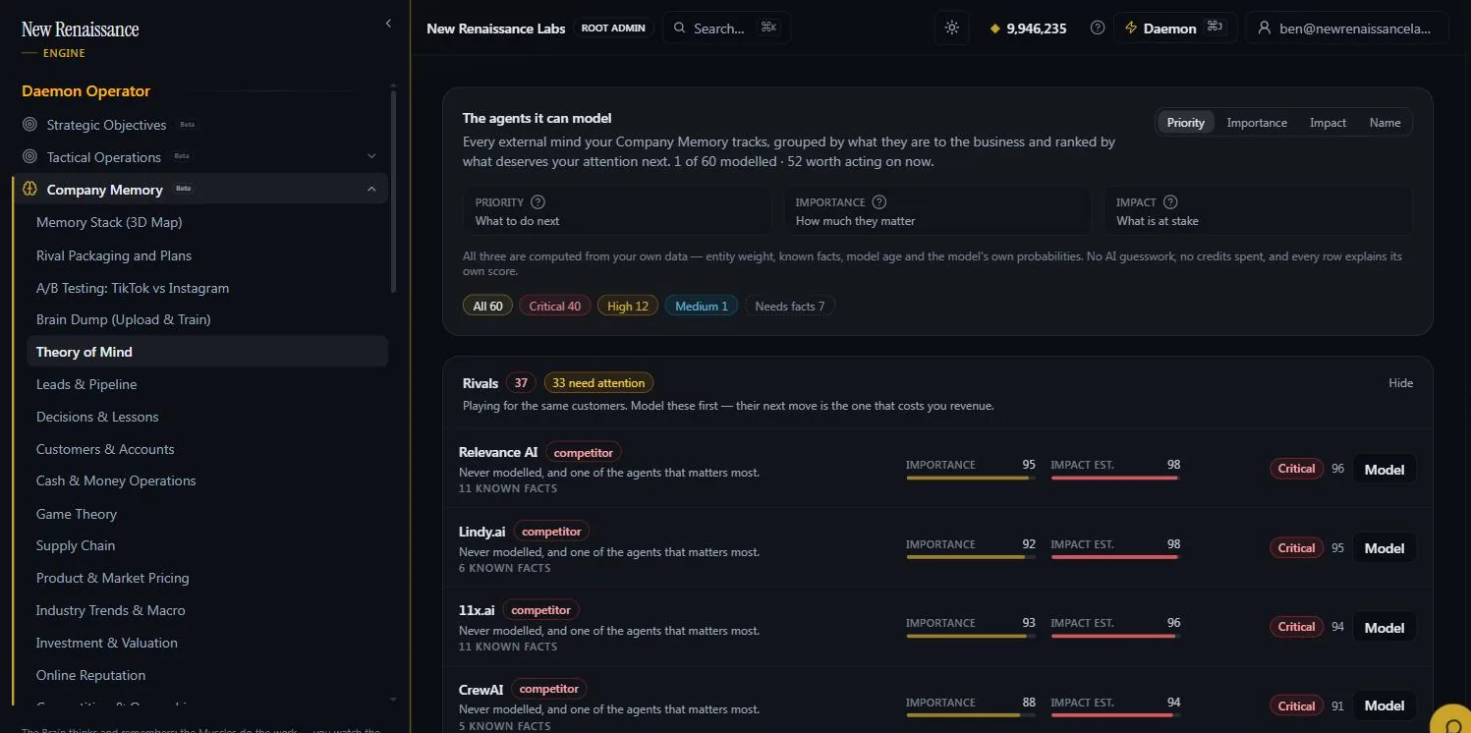Sort agents by Name

click(x=1385, y=123)
